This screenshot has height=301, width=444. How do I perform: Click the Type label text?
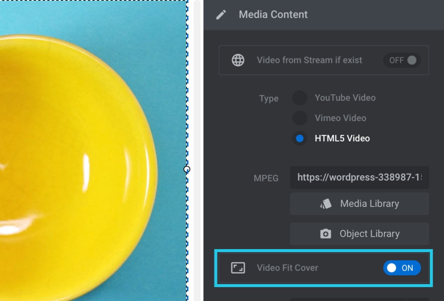click(x=269, y=99)
